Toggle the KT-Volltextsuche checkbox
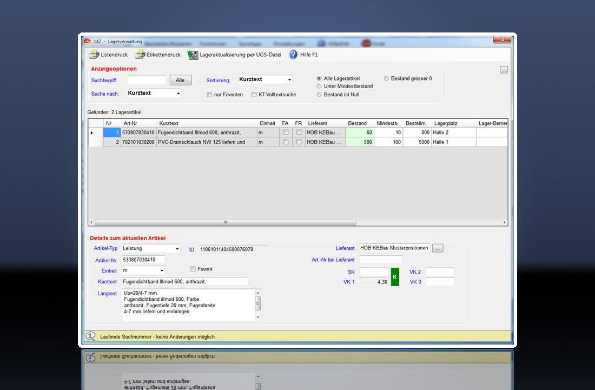The image size is (595, 390). click(x=254, y=95)
